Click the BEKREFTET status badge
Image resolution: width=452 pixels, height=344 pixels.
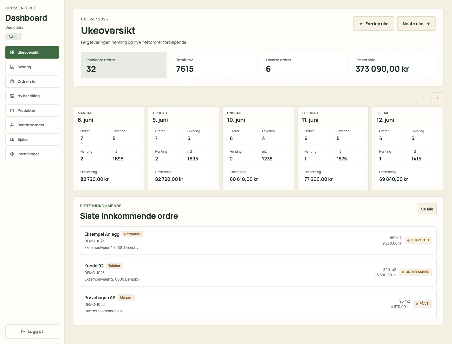(x=418, y=240)
